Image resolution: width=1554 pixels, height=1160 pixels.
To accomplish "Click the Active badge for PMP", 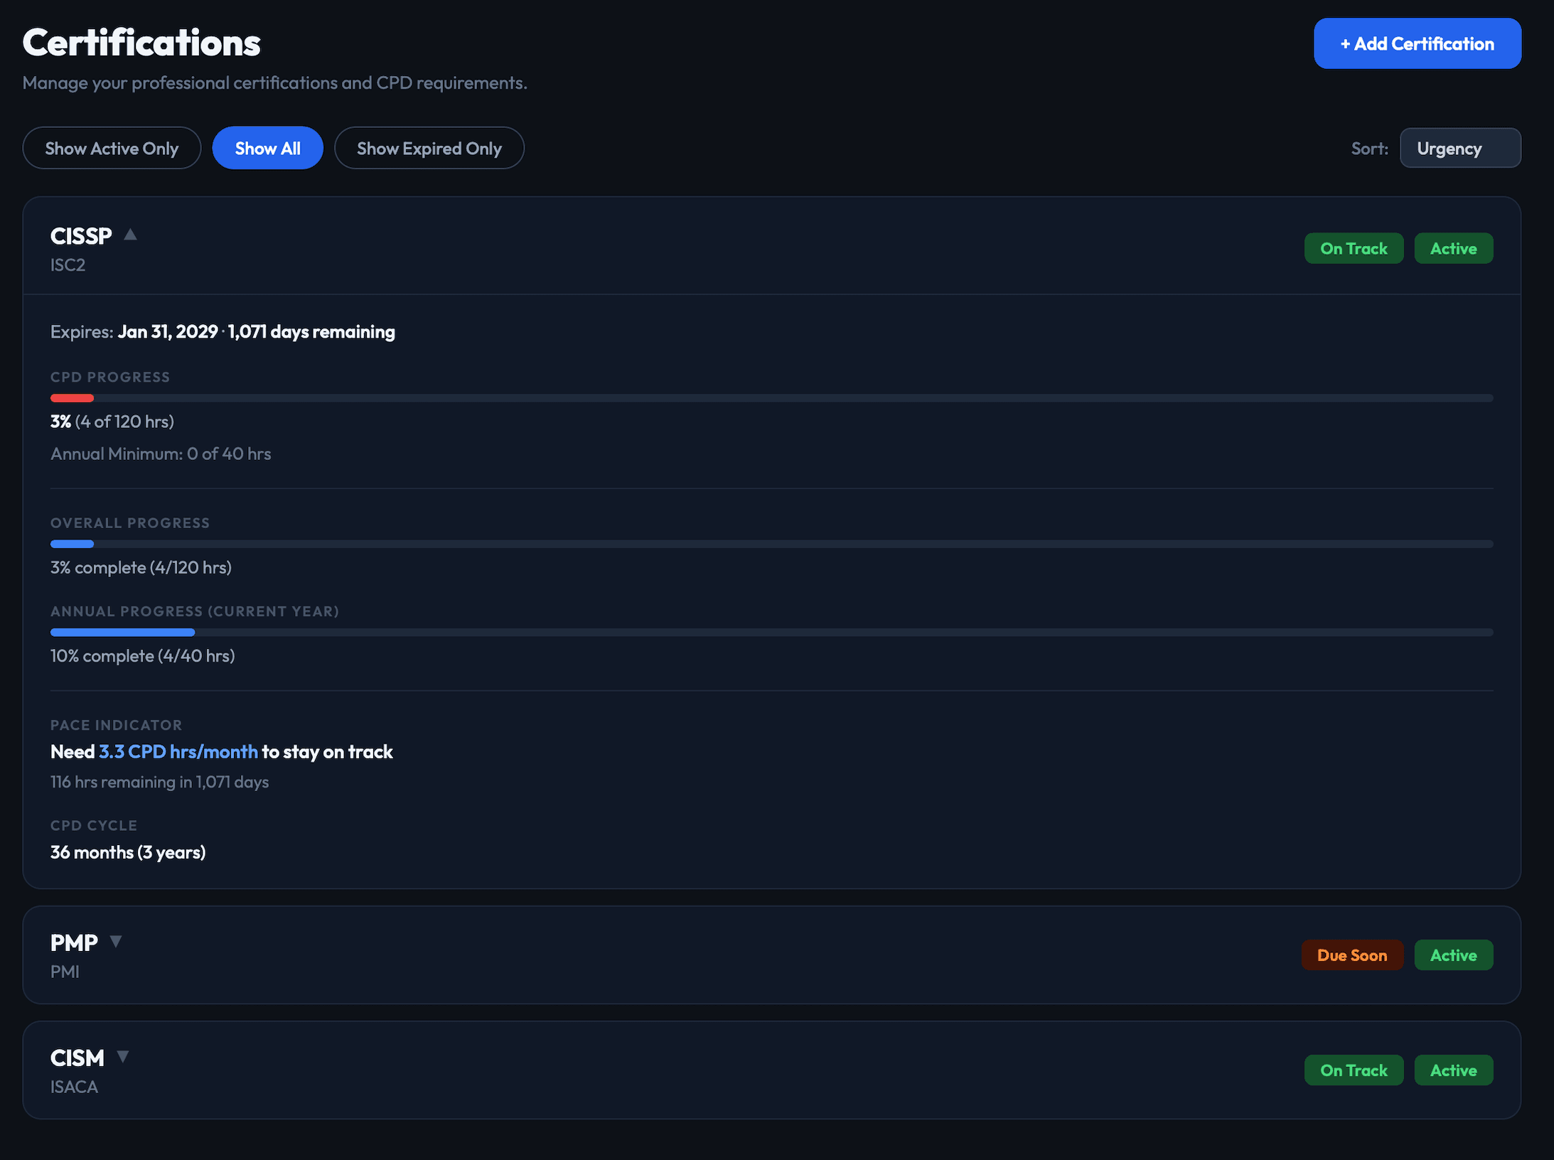I will point(1453,955).
